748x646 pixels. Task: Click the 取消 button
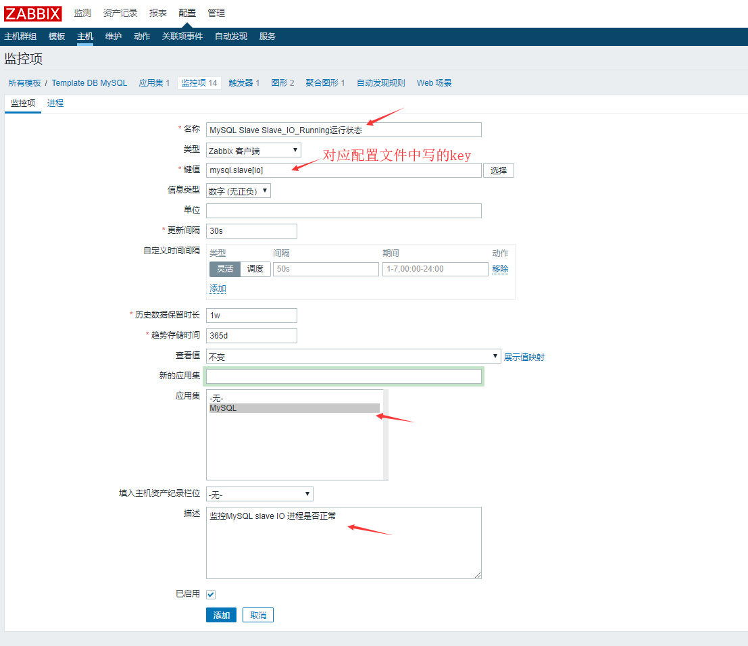point(258,615)
